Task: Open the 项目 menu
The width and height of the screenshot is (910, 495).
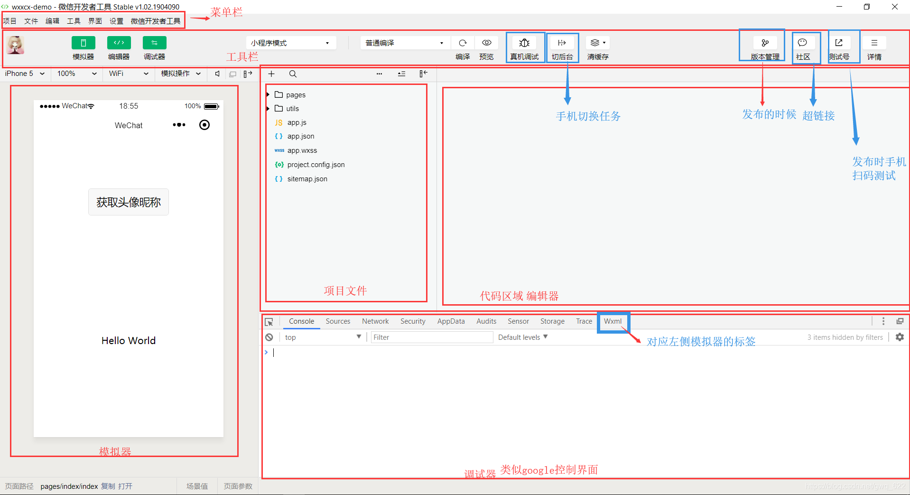Action: [x=10, y=21]
